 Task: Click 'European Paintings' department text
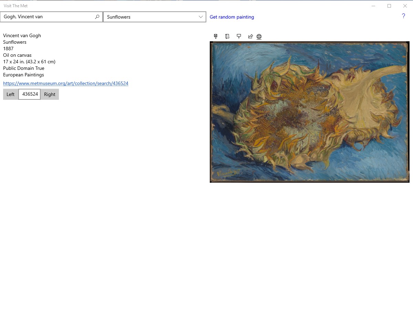pyautogui.click(x=23, y=75)
